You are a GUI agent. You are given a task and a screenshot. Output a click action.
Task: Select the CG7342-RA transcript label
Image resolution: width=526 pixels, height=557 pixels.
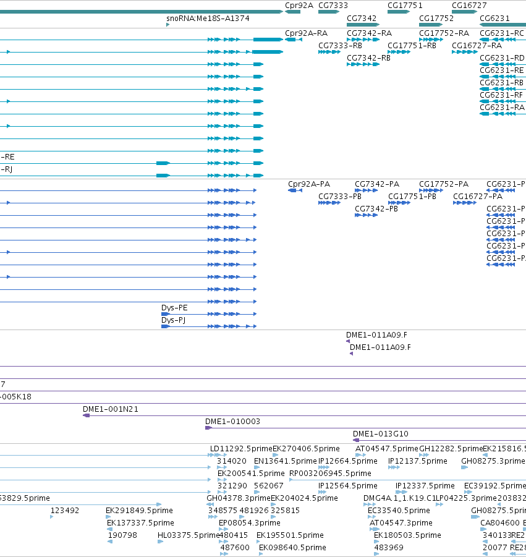point(370,33)
